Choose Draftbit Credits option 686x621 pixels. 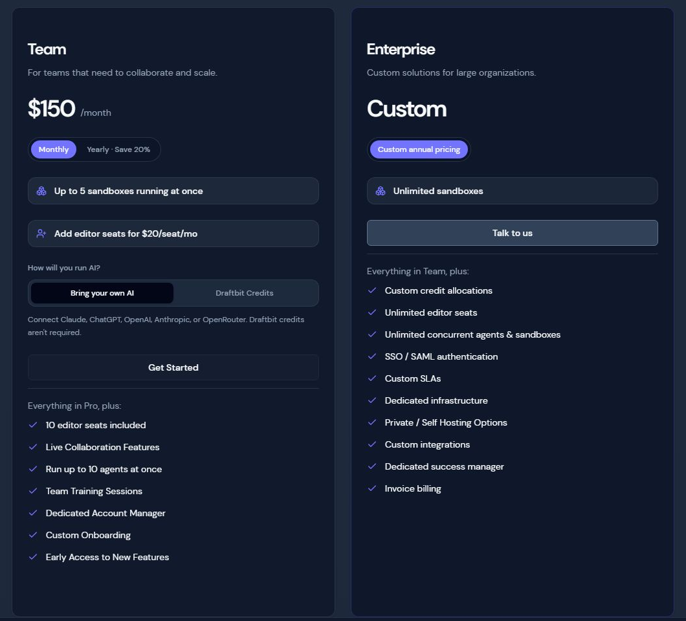coord(245,293)
